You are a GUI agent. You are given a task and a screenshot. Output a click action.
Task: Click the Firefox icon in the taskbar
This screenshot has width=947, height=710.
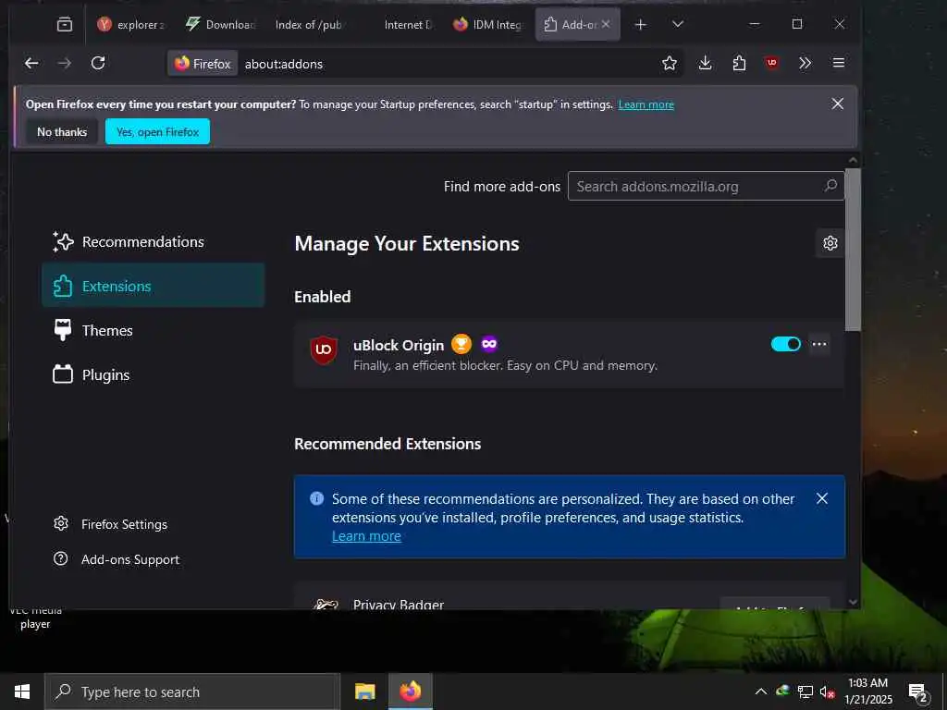410,692
